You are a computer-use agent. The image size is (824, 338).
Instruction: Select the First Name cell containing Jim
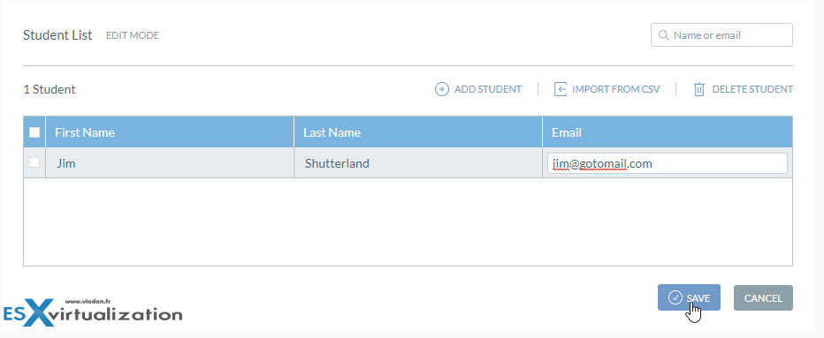pos(170,163)
